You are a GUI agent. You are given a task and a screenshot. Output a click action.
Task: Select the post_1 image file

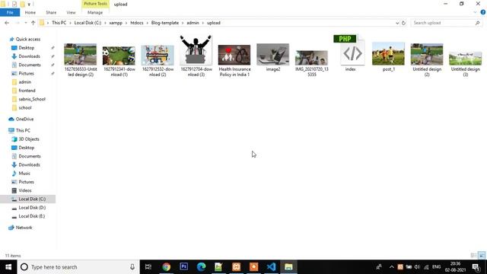tap(389, 57)
